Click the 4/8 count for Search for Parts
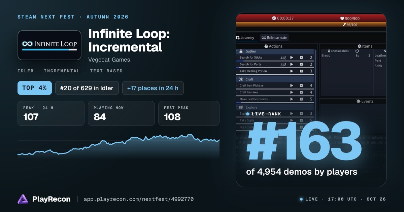Viewport: 404px width, 212px height. (283, 65)
